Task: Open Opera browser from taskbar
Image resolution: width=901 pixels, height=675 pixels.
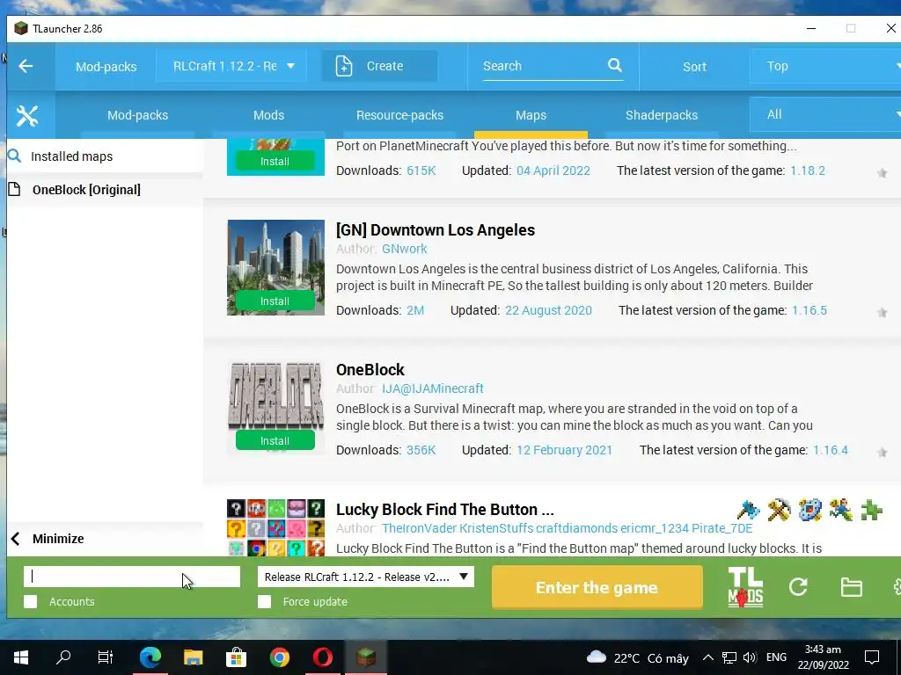Action: (322, 657)
